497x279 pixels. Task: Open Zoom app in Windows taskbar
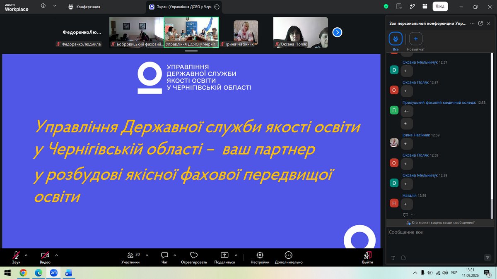pos(53,273)
